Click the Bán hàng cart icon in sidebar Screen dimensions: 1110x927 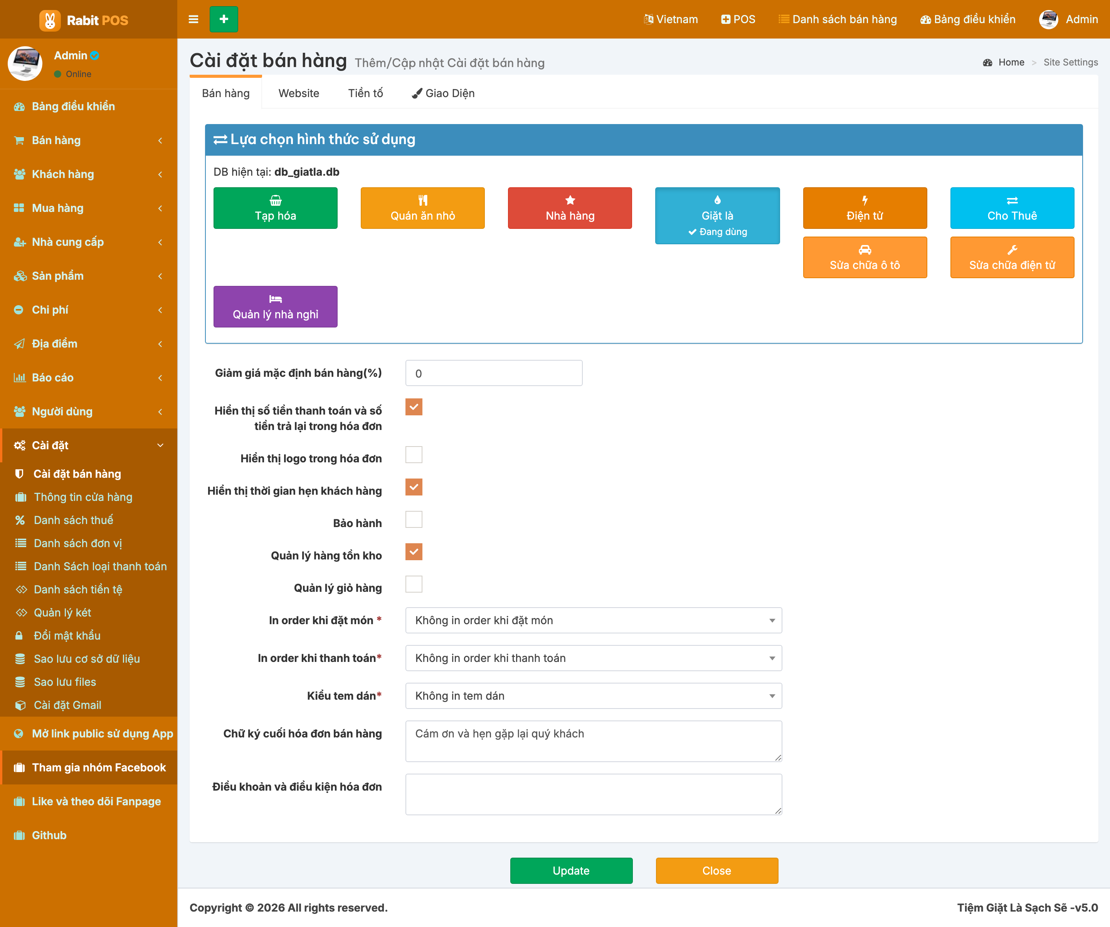pos(20,141)
